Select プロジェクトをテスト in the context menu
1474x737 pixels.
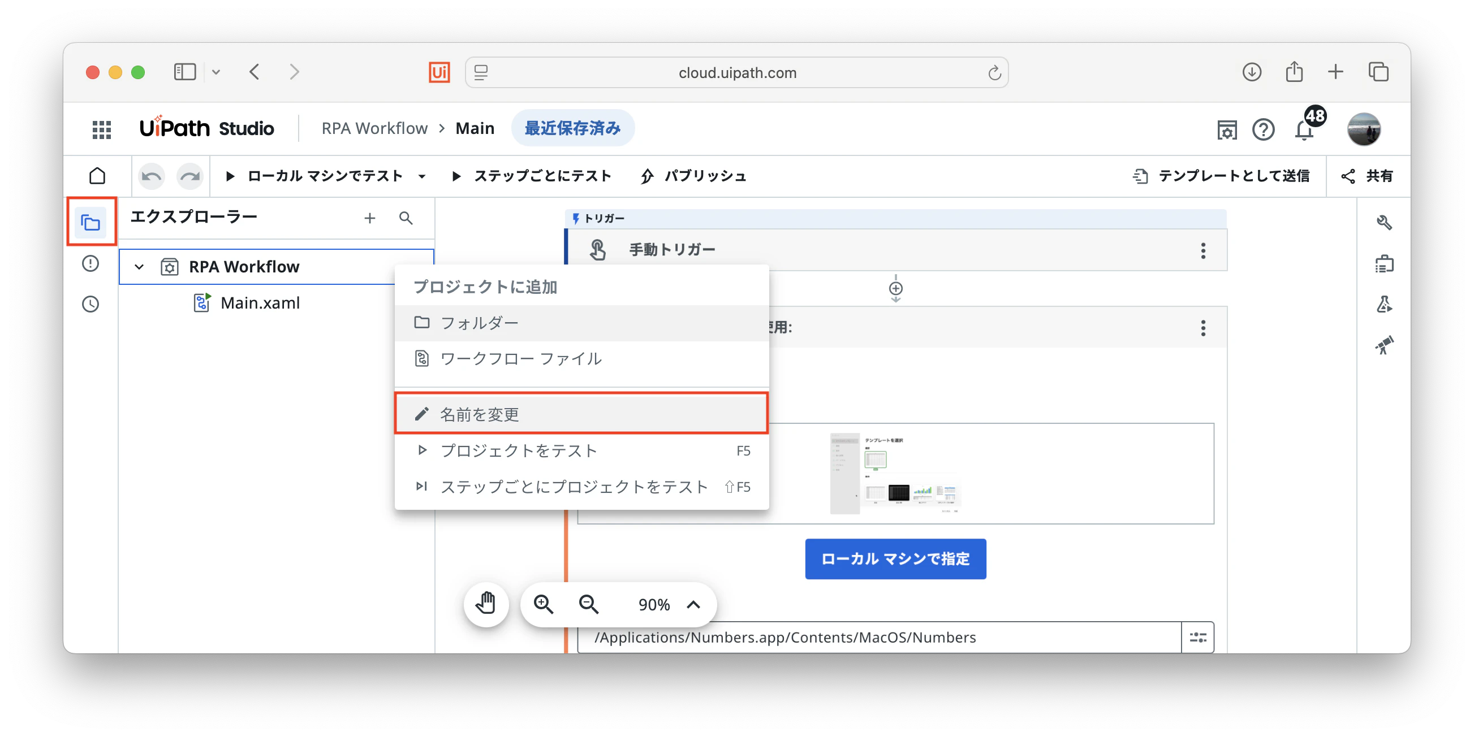click(x=581, y=450)
